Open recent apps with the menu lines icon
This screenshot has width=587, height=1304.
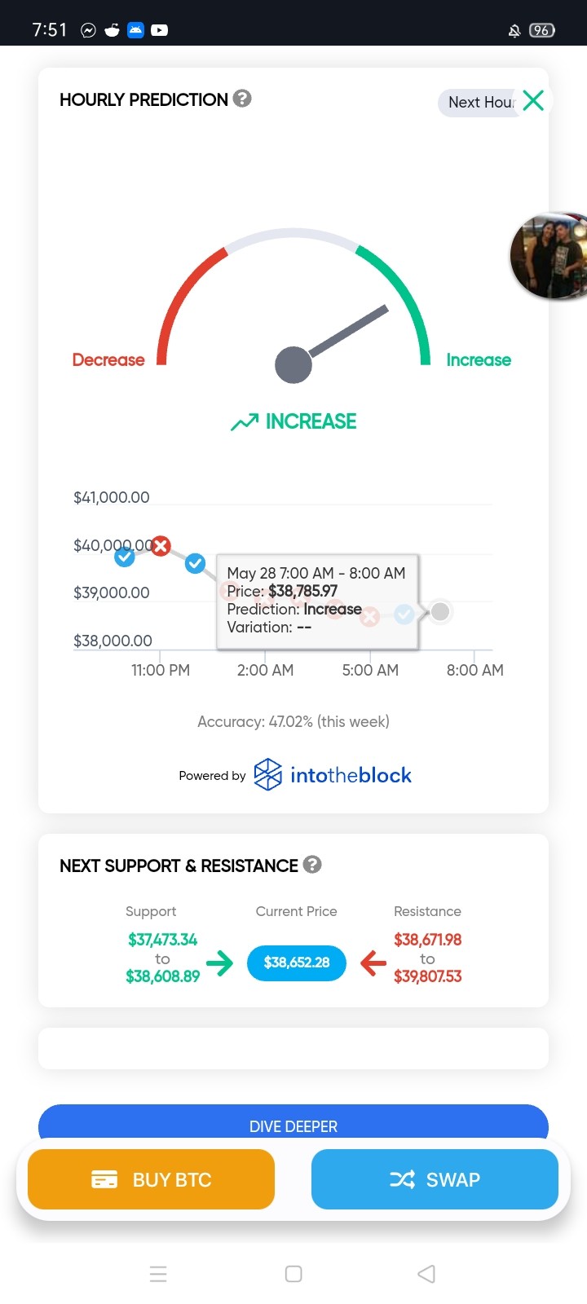click(x=158, y=1274)
